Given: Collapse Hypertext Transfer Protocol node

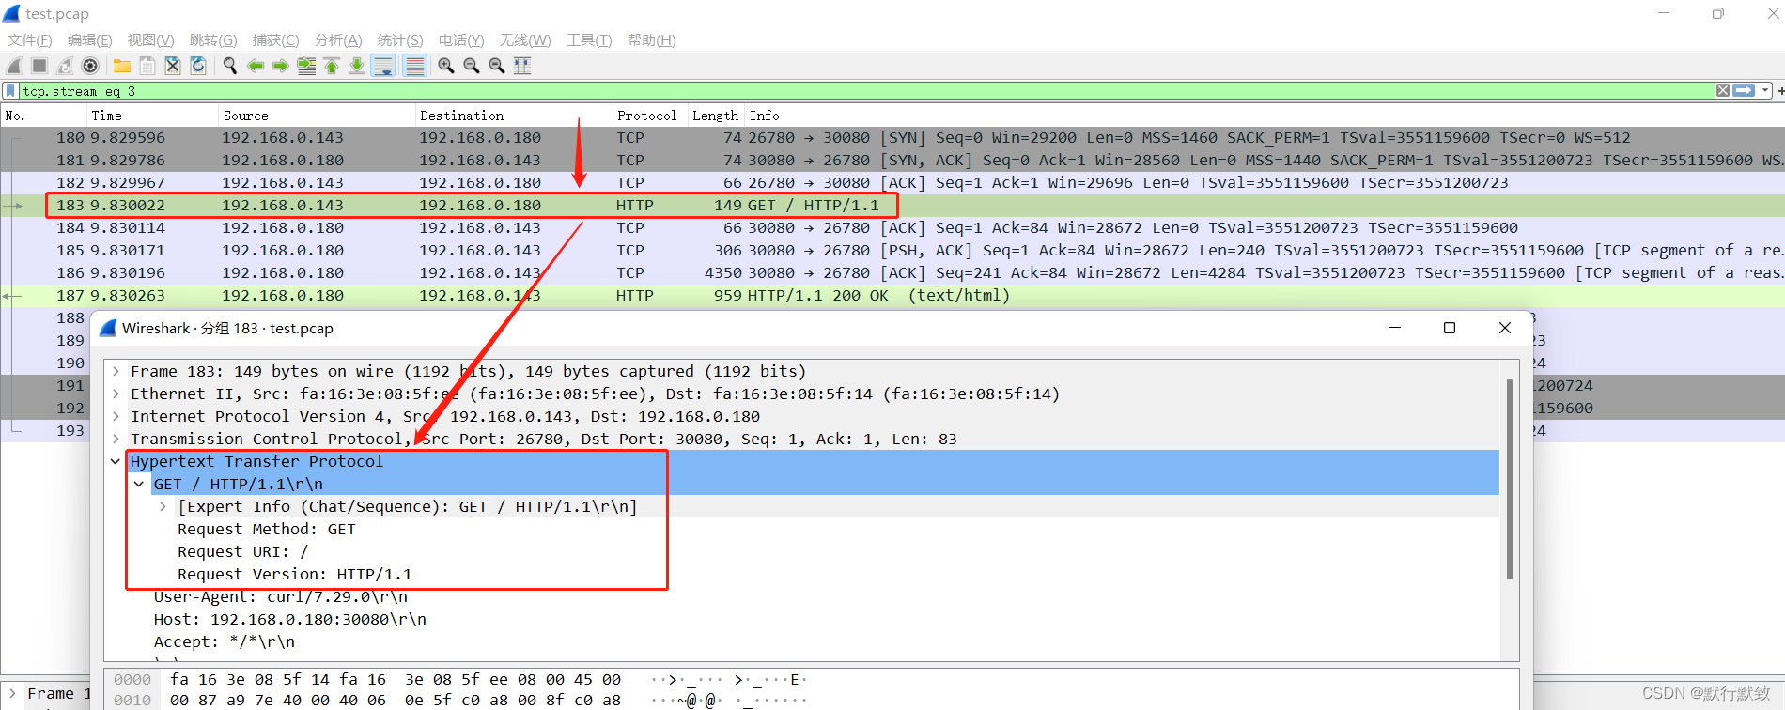Looking at the screenshot, I should click(116, 462).
